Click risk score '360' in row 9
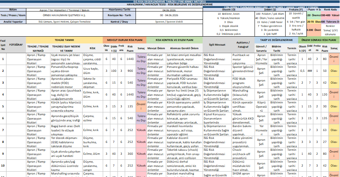Image resolution: width=340 pixels, height=177 pixels. click(130, 154)
